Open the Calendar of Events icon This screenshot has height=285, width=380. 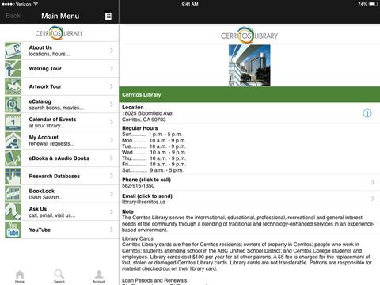[13, 123]
